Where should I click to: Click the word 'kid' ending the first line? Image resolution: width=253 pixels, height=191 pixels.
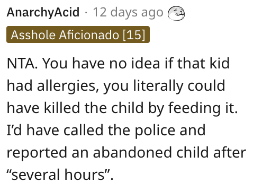point(220,63)
